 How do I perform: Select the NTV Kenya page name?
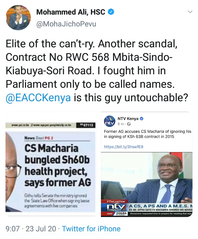tap(128, 119)
